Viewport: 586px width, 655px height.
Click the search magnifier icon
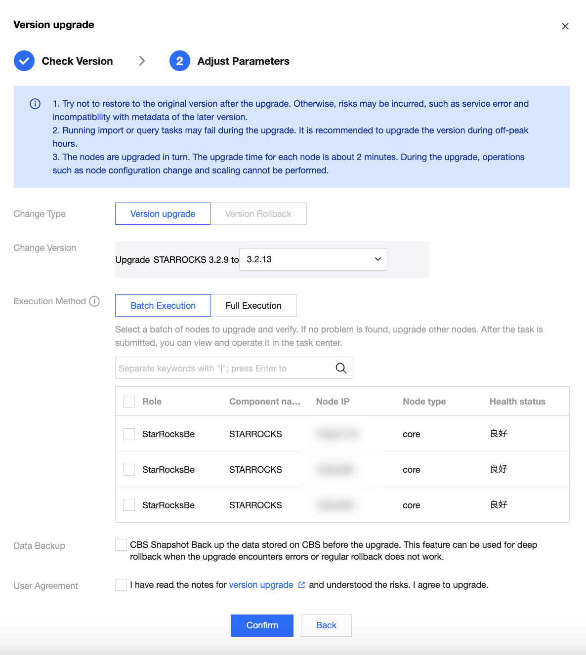coord(341,368)
